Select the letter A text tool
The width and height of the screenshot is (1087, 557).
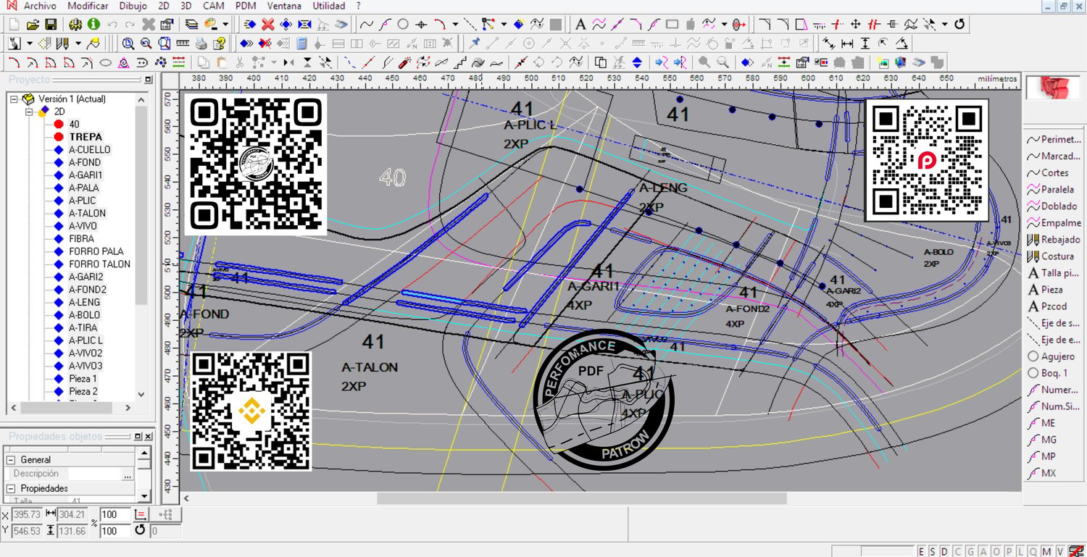(x=580, y=25)
